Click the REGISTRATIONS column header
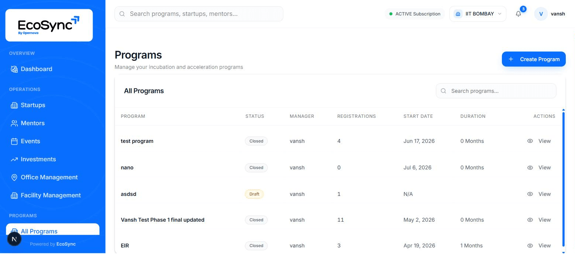This screenshot has width=575, height=257. point(357,116)
